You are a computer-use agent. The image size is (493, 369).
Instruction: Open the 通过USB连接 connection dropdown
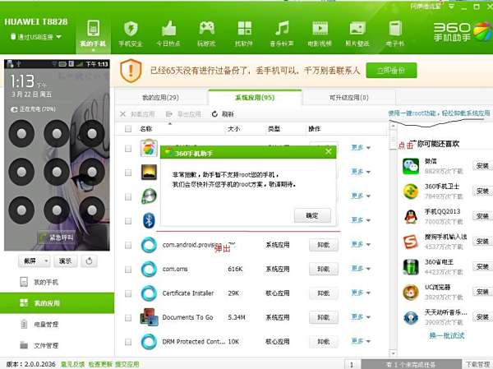pyautogui.click(x=36, y=37)
